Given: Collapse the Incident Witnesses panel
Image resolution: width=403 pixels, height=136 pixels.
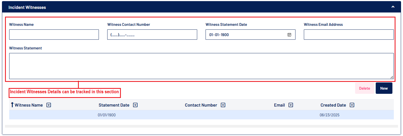Looking at the screenshot, I should pos(393,7).
